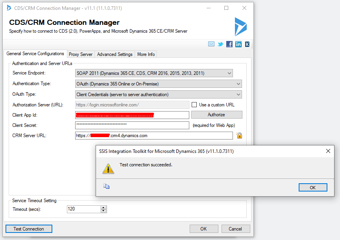Click the Authorize button
340x240 pixels.
[216, 115]
